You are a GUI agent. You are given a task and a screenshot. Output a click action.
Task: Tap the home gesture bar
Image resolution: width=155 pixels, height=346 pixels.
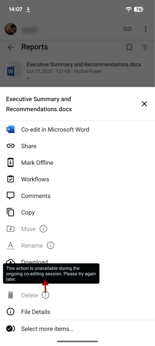click(77, 341)
